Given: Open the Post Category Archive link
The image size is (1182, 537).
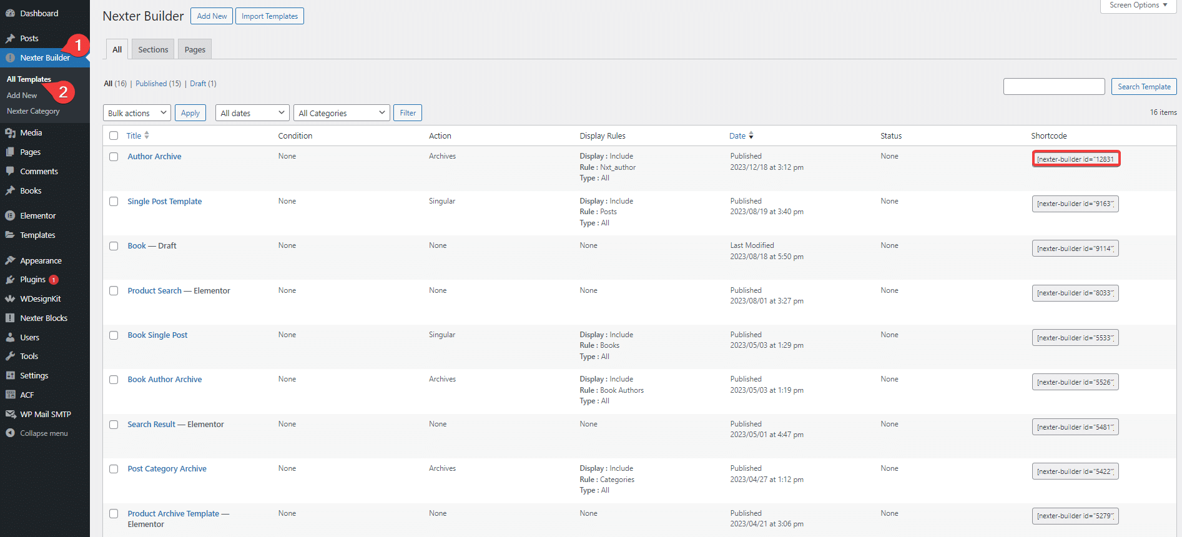Looking at the screenshot, I should (x=167, y=469).
